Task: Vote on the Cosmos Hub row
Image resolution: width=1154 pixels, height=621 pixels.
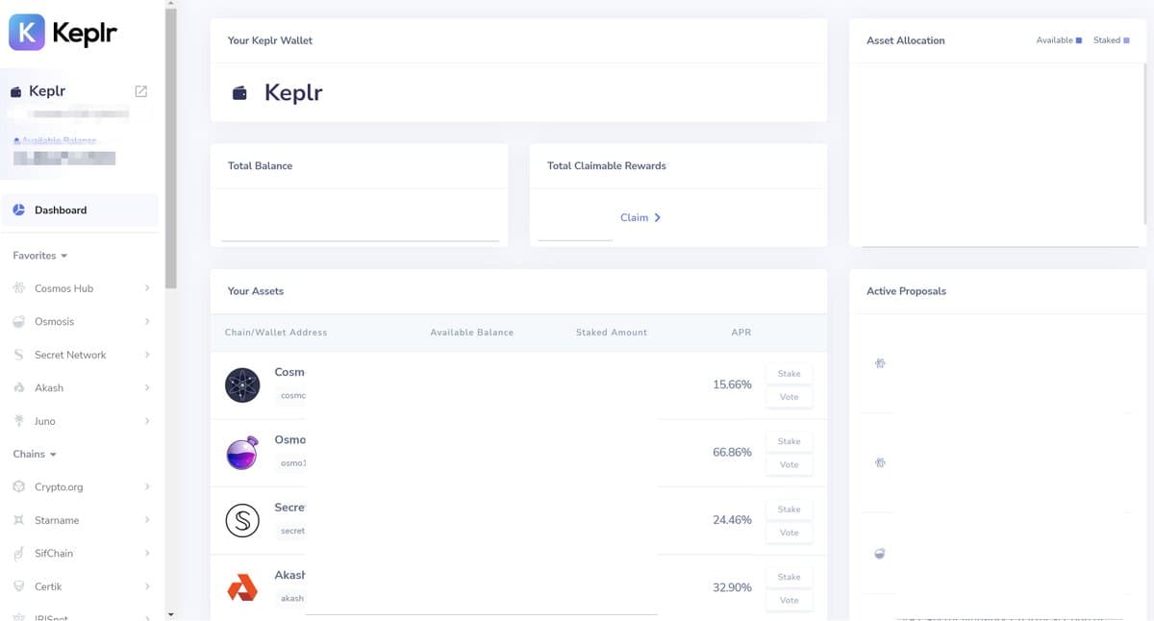Action: point(789,396)
